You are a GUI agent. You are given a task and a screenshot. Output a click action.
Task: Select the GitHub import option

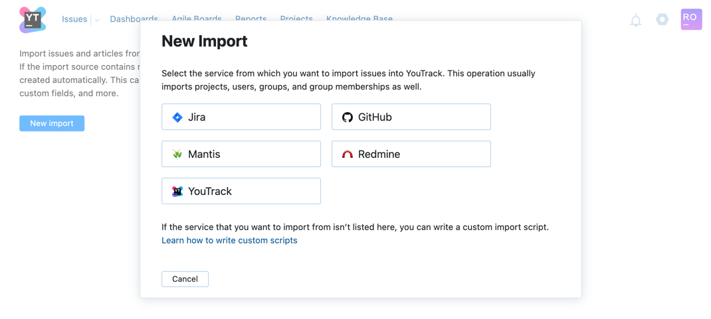click(x=411, y=117)
